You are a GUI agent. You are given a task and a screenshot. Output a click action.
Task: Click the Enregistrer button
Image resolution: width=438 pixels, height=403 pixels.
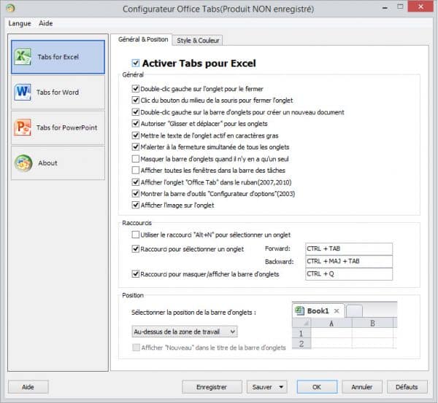tap(212, 387)
